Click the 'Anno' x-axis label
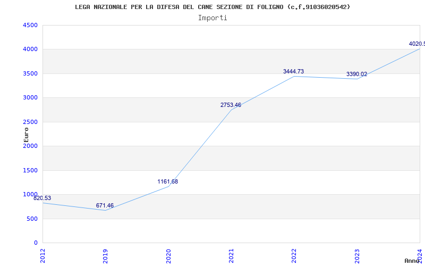425x266 pixels. coord(412,261)
